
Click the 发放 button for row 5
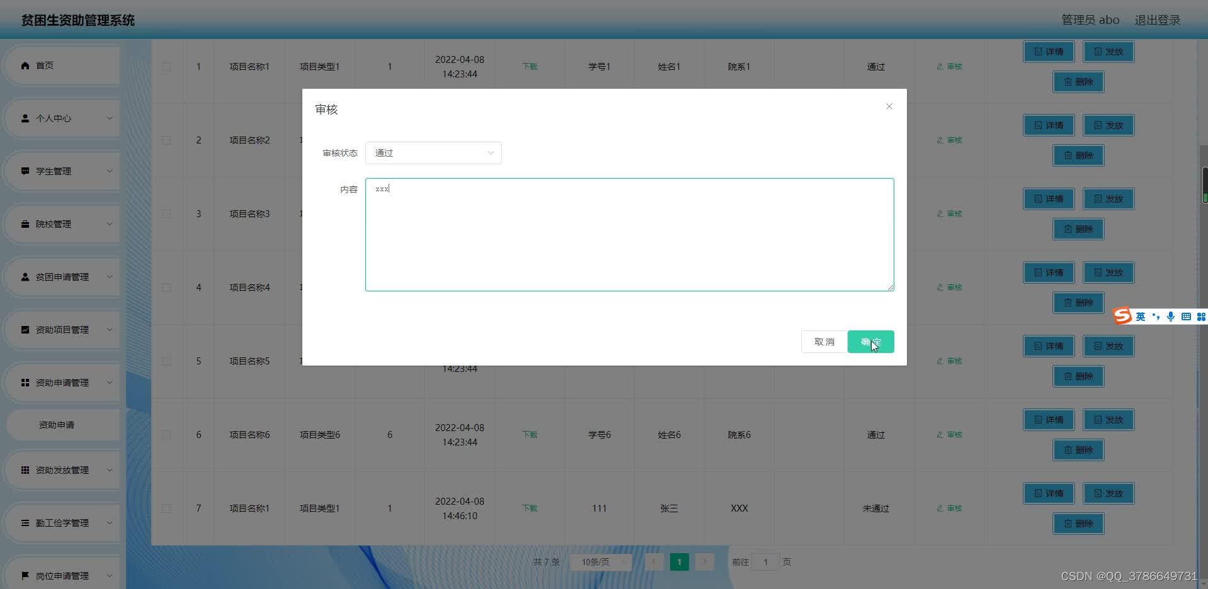1108,346
